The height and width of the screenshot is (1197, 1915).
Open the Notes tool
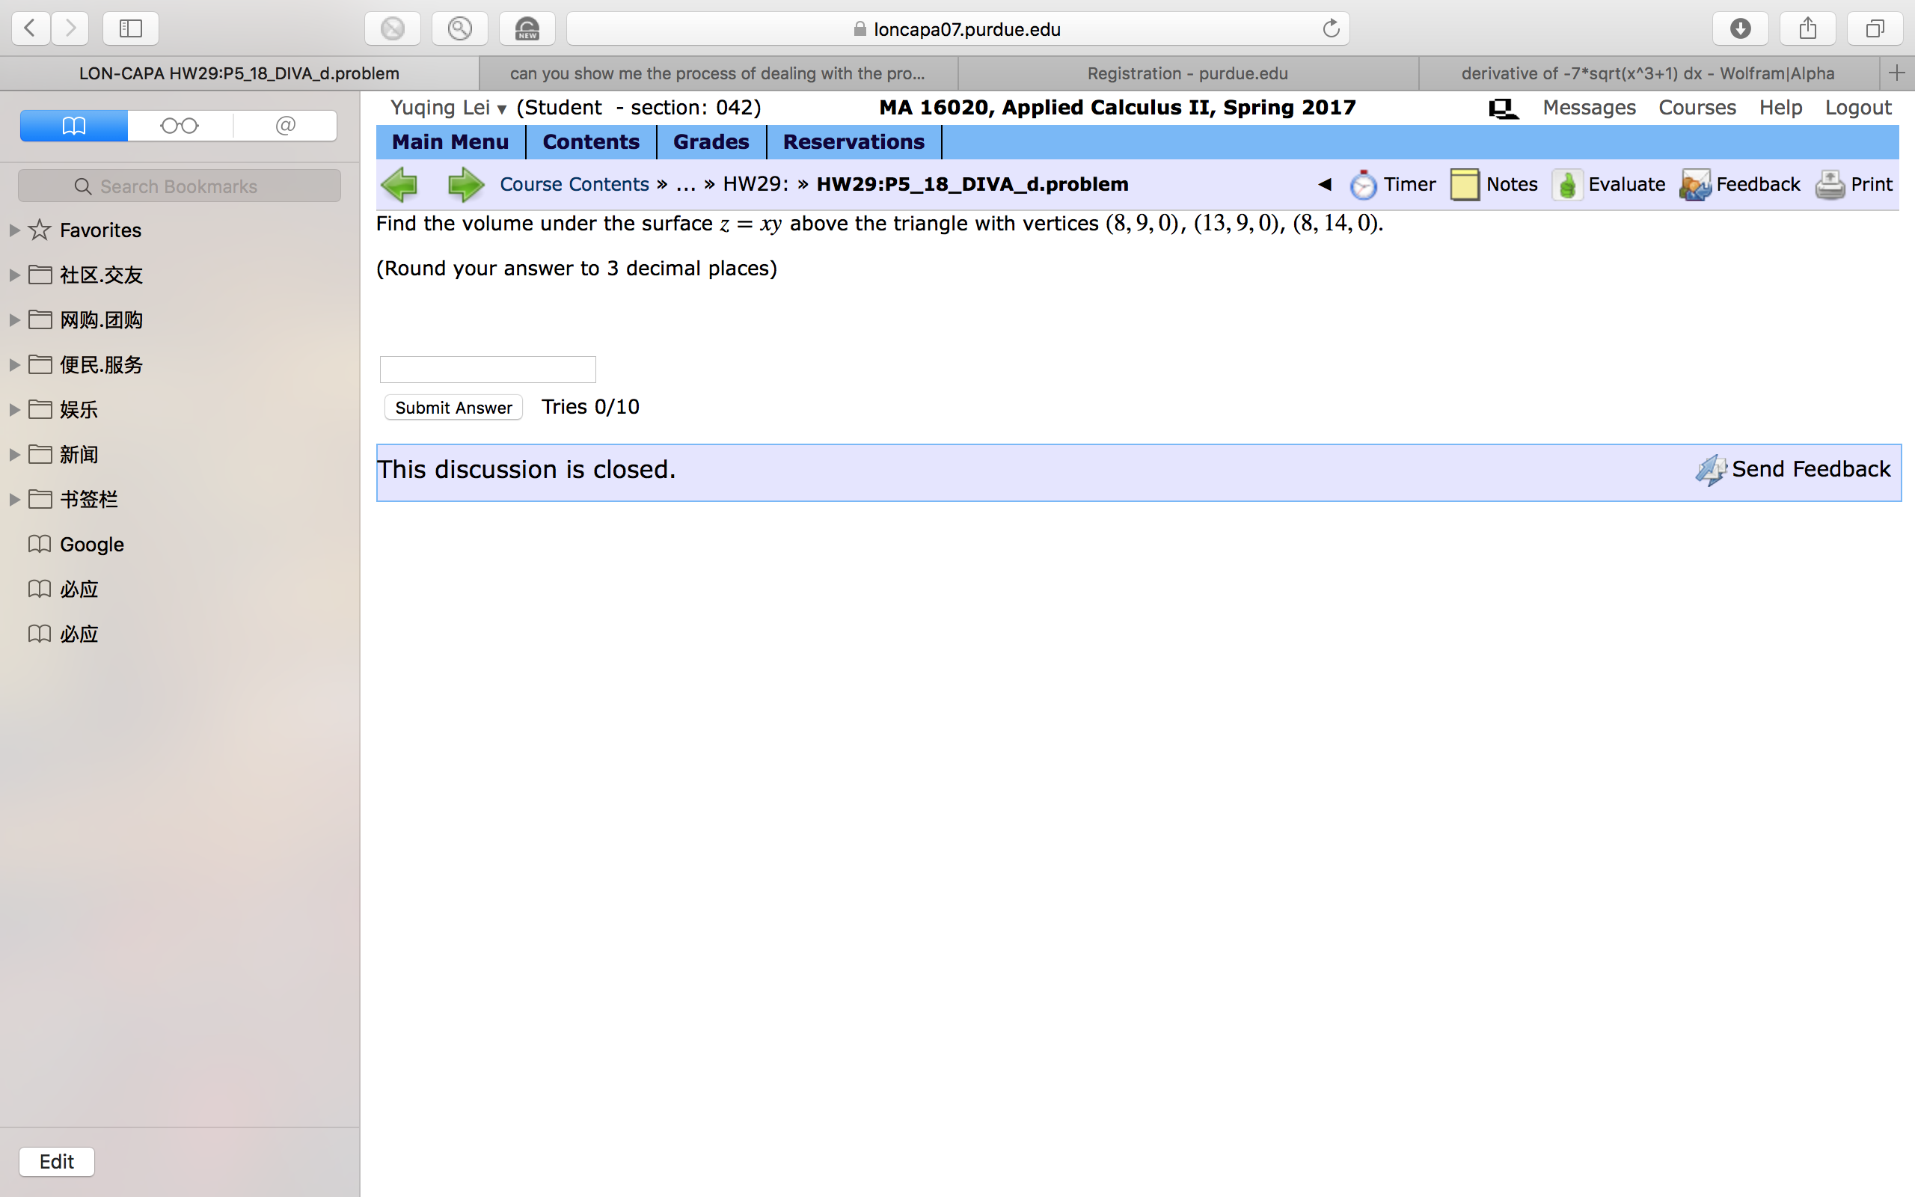pyautogui.click(x=1495, y=184)
